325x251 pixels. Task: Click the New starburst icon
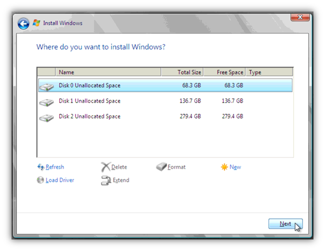pyautogui.click(x=224, y=167)
